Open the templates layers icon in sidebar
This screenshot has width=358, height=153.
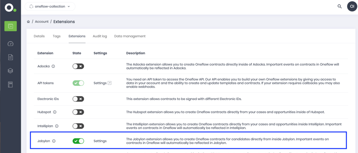click(10, 71)
